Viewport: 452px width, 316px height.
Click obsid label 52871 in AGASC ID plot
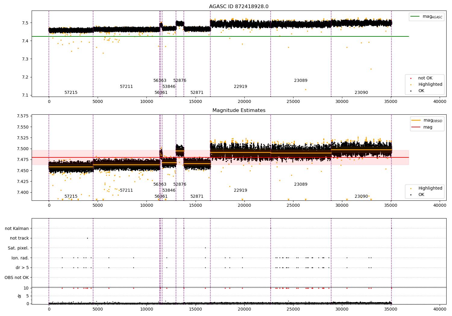coord(197,93)
